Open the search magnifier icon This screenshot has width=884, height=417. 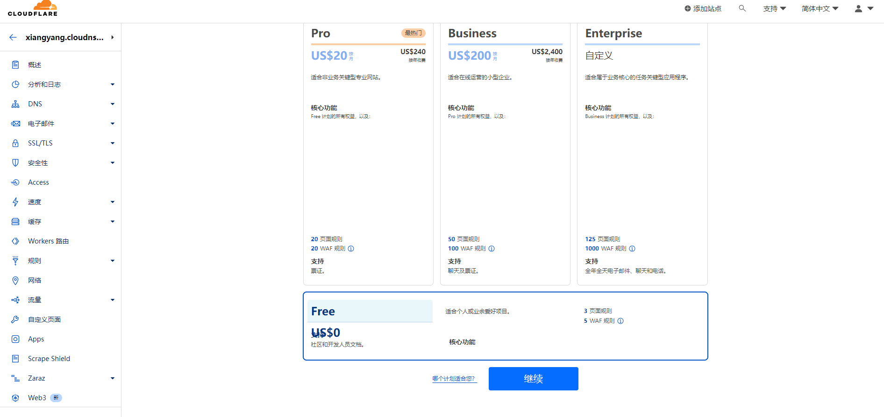coord(742,8)
